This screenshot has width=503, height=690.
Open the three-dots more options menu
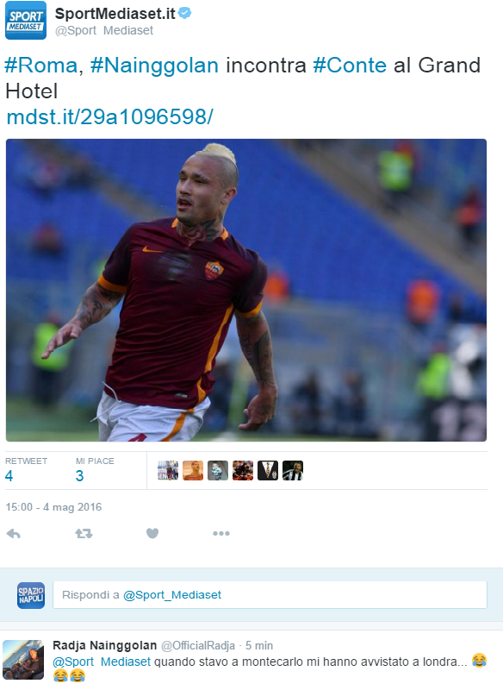coord(221,533)
